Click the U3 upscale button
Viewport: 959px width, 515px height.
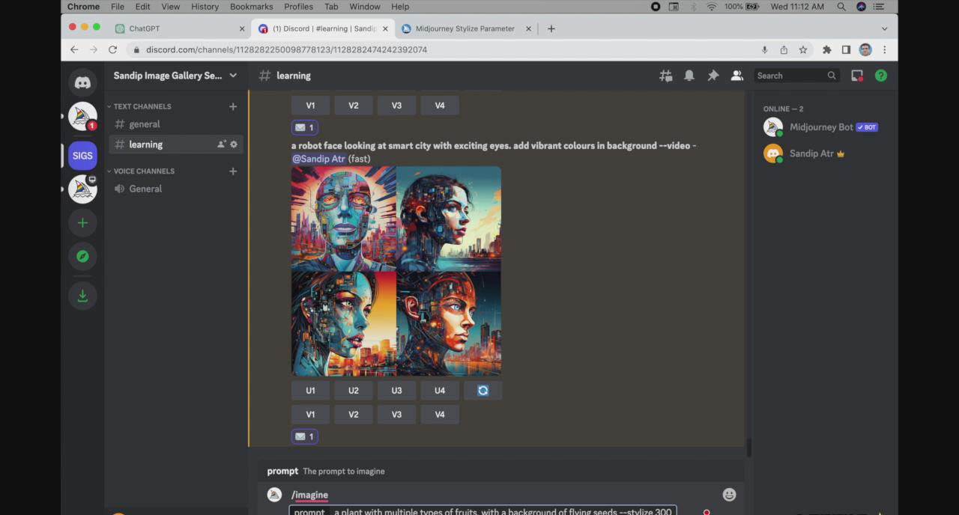pyautogui.click(x=396, y=390)
